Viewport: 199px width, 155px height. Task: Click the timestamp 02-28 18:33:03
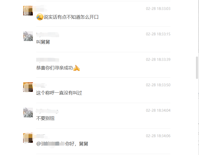tap(158, 9)
